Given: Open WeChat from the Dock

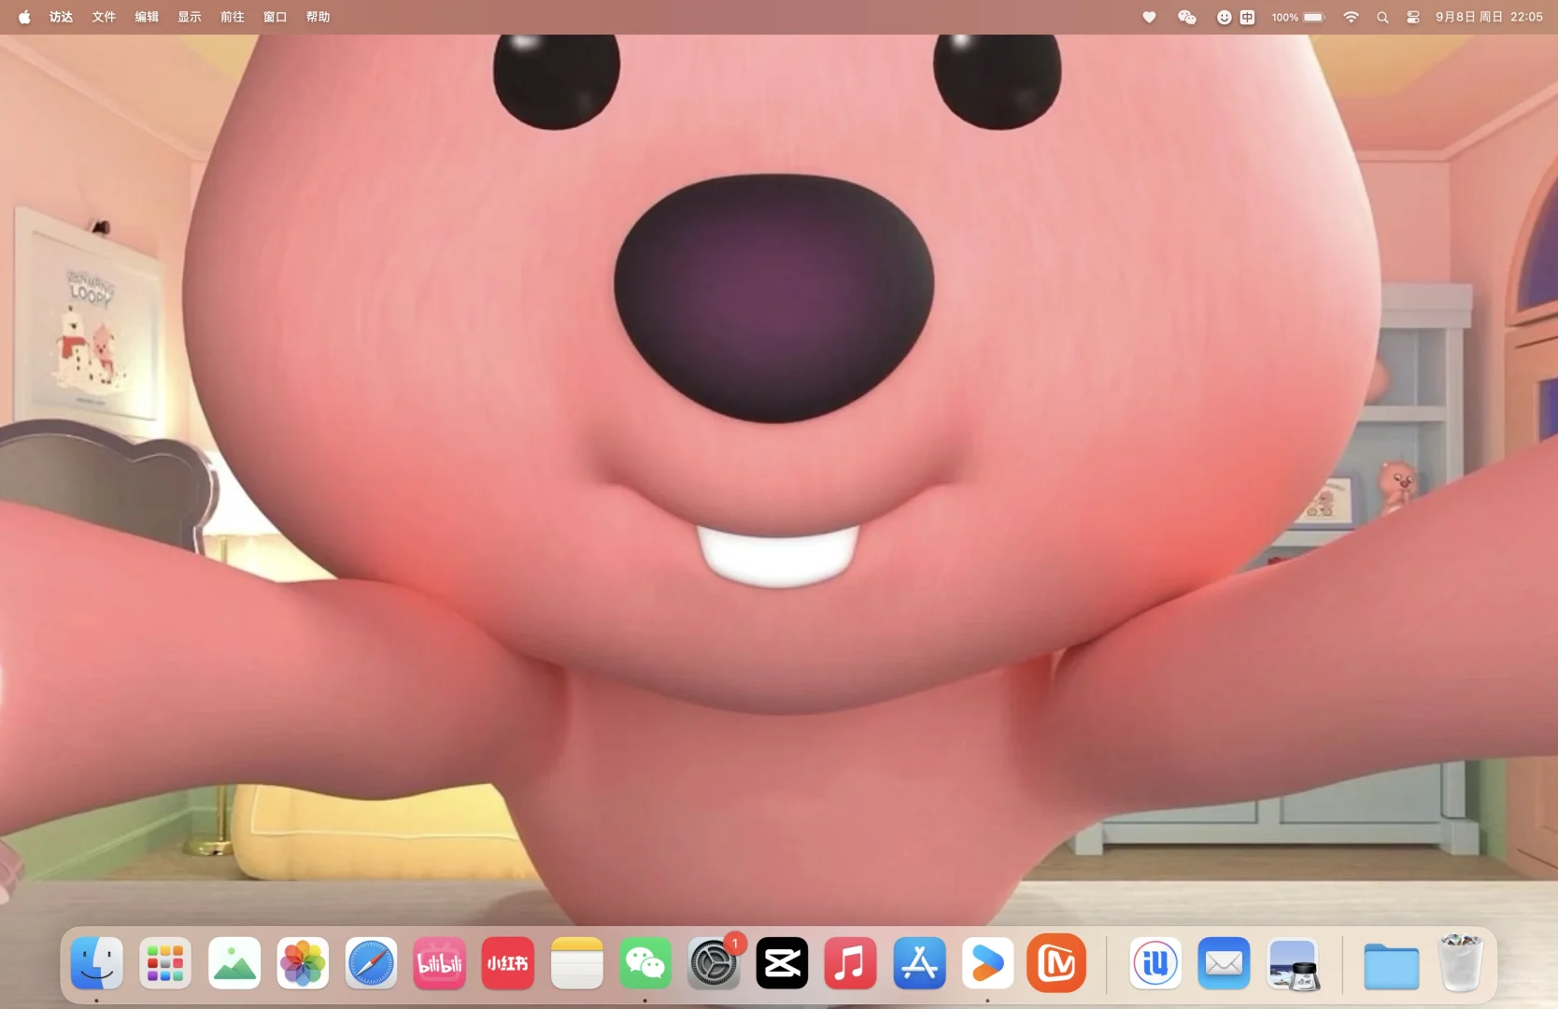Looking at the screenshot, I should pos(645,963).
